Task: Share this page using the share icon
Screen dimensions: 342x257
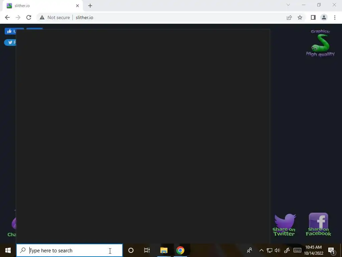Action: [x=289, y=17]
